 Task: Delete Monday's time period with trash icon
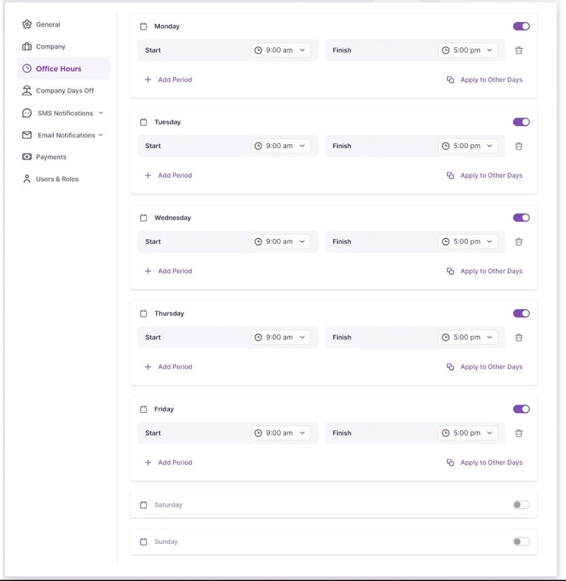tap(519, 50)
